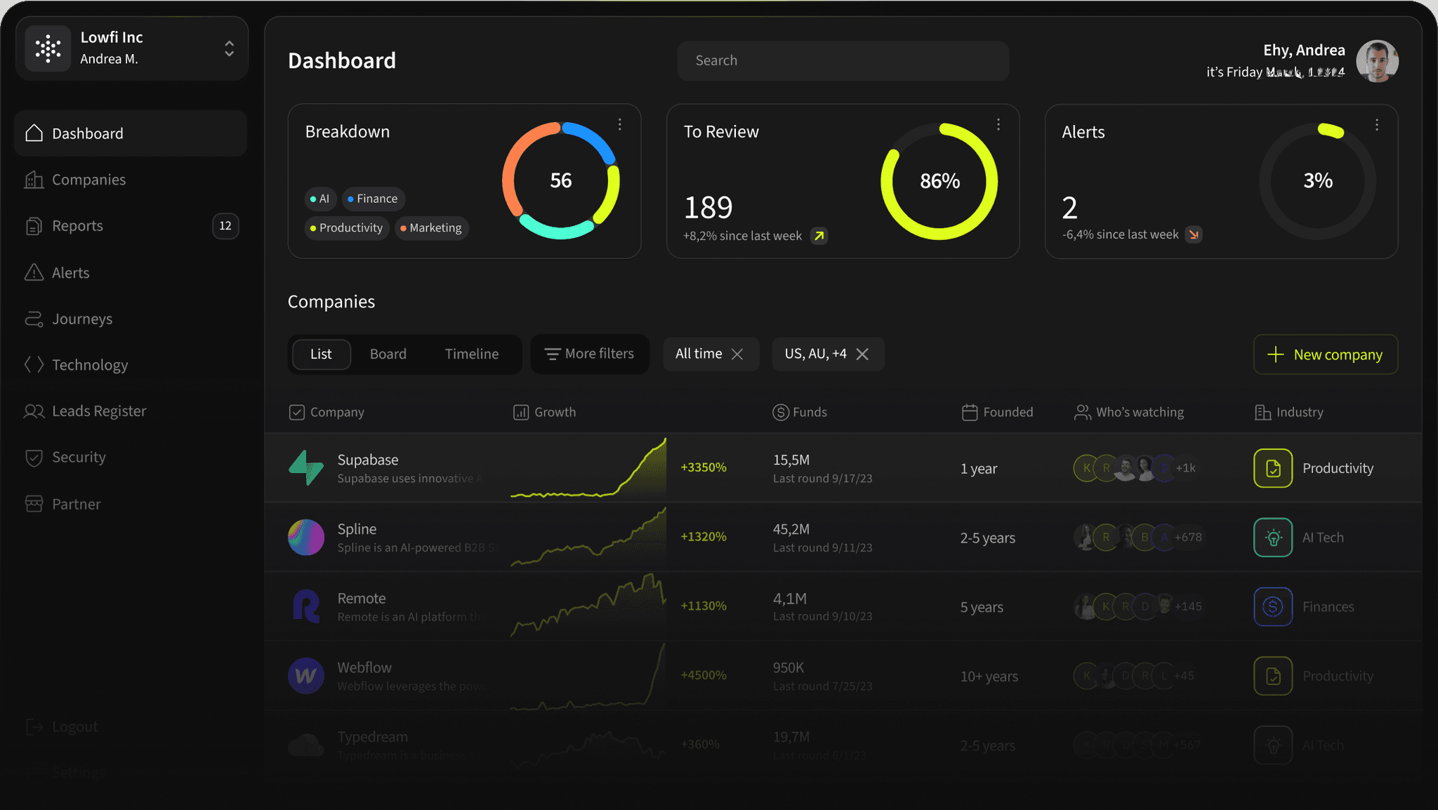
Task: Remove the All time filter chip
Action: point(737,354)
